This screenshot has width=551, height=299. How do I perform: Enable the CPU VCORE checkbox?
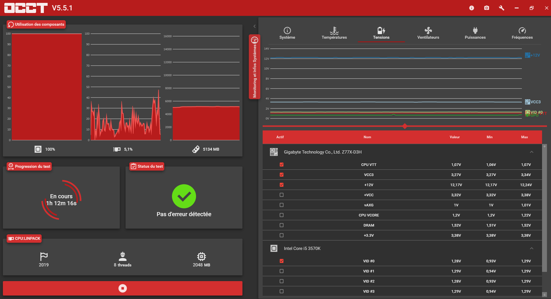[282, 215]
